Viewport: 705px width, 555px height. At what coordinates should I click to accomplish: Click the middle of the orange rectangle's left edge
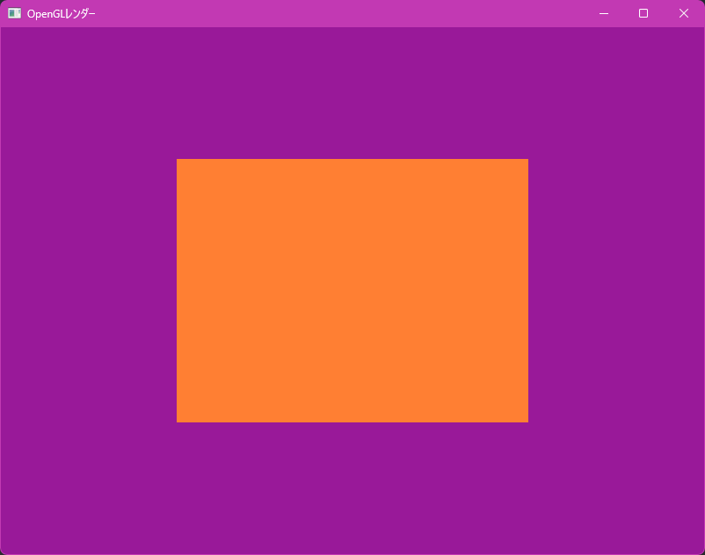tap(178, 291)
